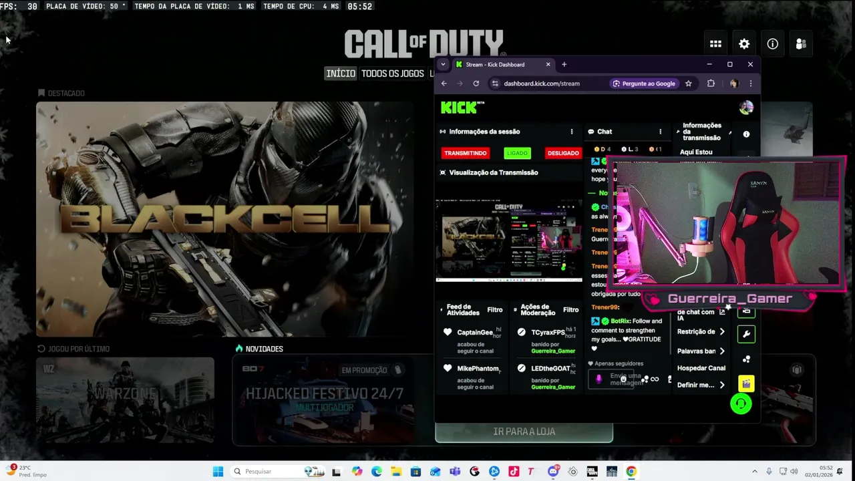This screenshot has height=481, width=855.
Task: Click the green LIGADO button
Action: click(x=517, y=153)
